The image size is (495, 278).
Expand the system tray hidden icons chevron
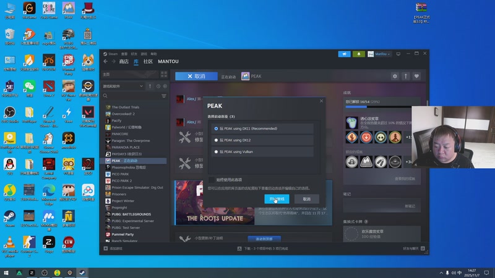coord(441,273)
